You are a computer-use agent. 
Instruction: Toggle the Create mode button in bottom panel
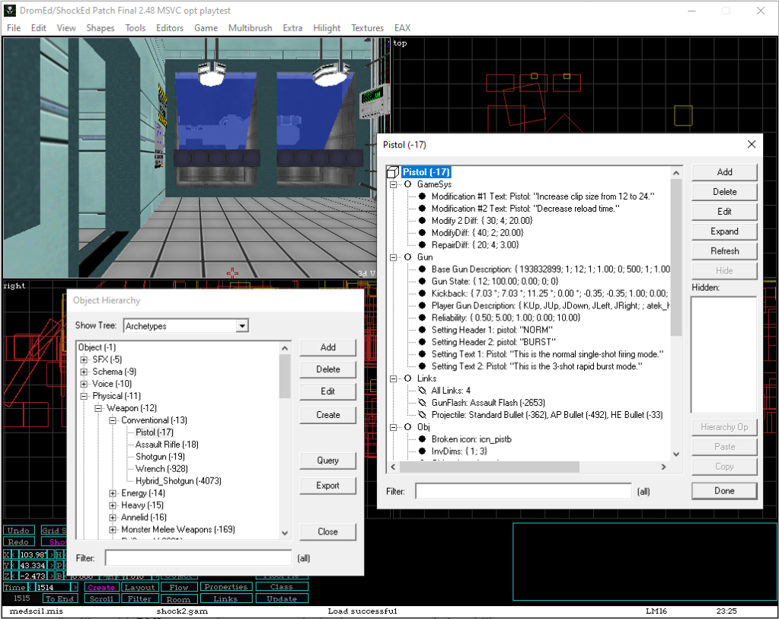pos(101,587)
